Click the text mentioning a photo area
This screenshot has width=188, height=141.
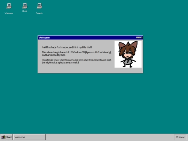77,61
